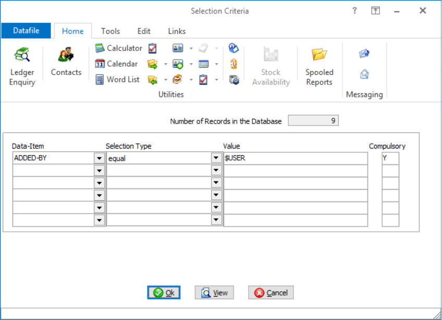Open the Help question mark icon

(354, 11)
